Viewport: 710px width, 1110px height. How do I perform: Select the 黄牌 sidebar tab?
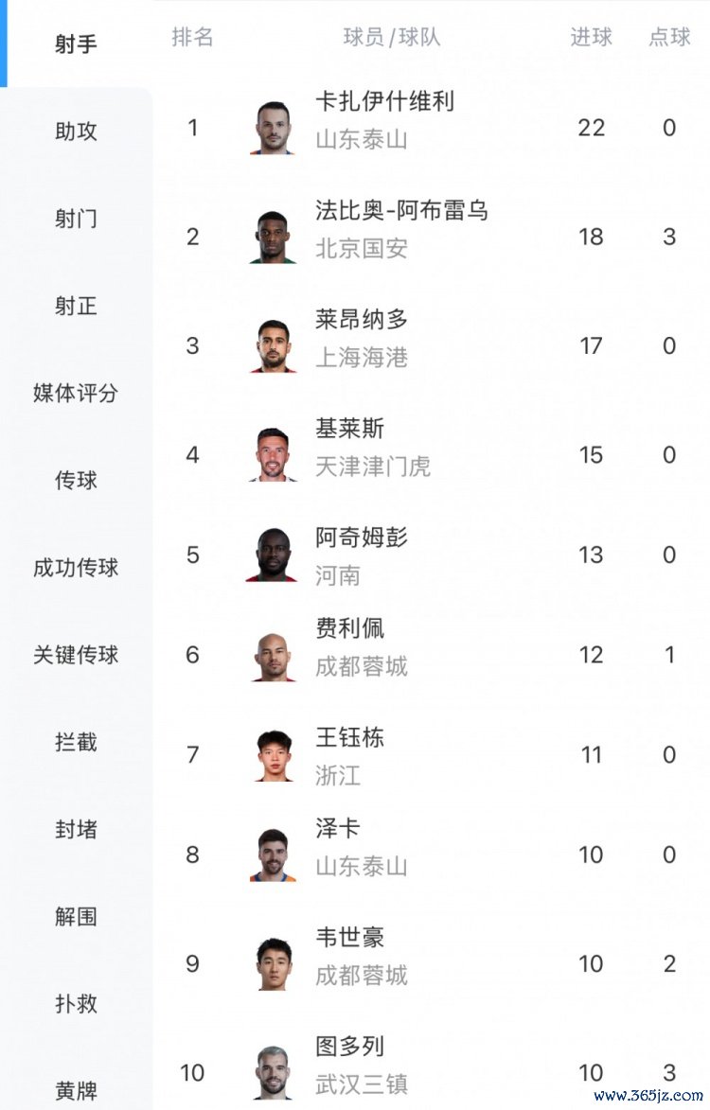tap(76, 1090)
